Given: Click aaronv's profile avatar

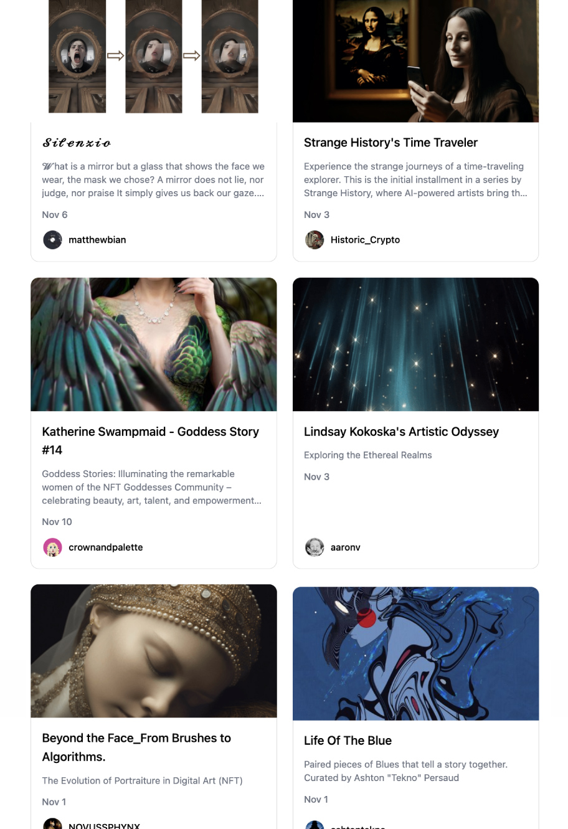Looking at the screenshot, I should coord(315,547).
